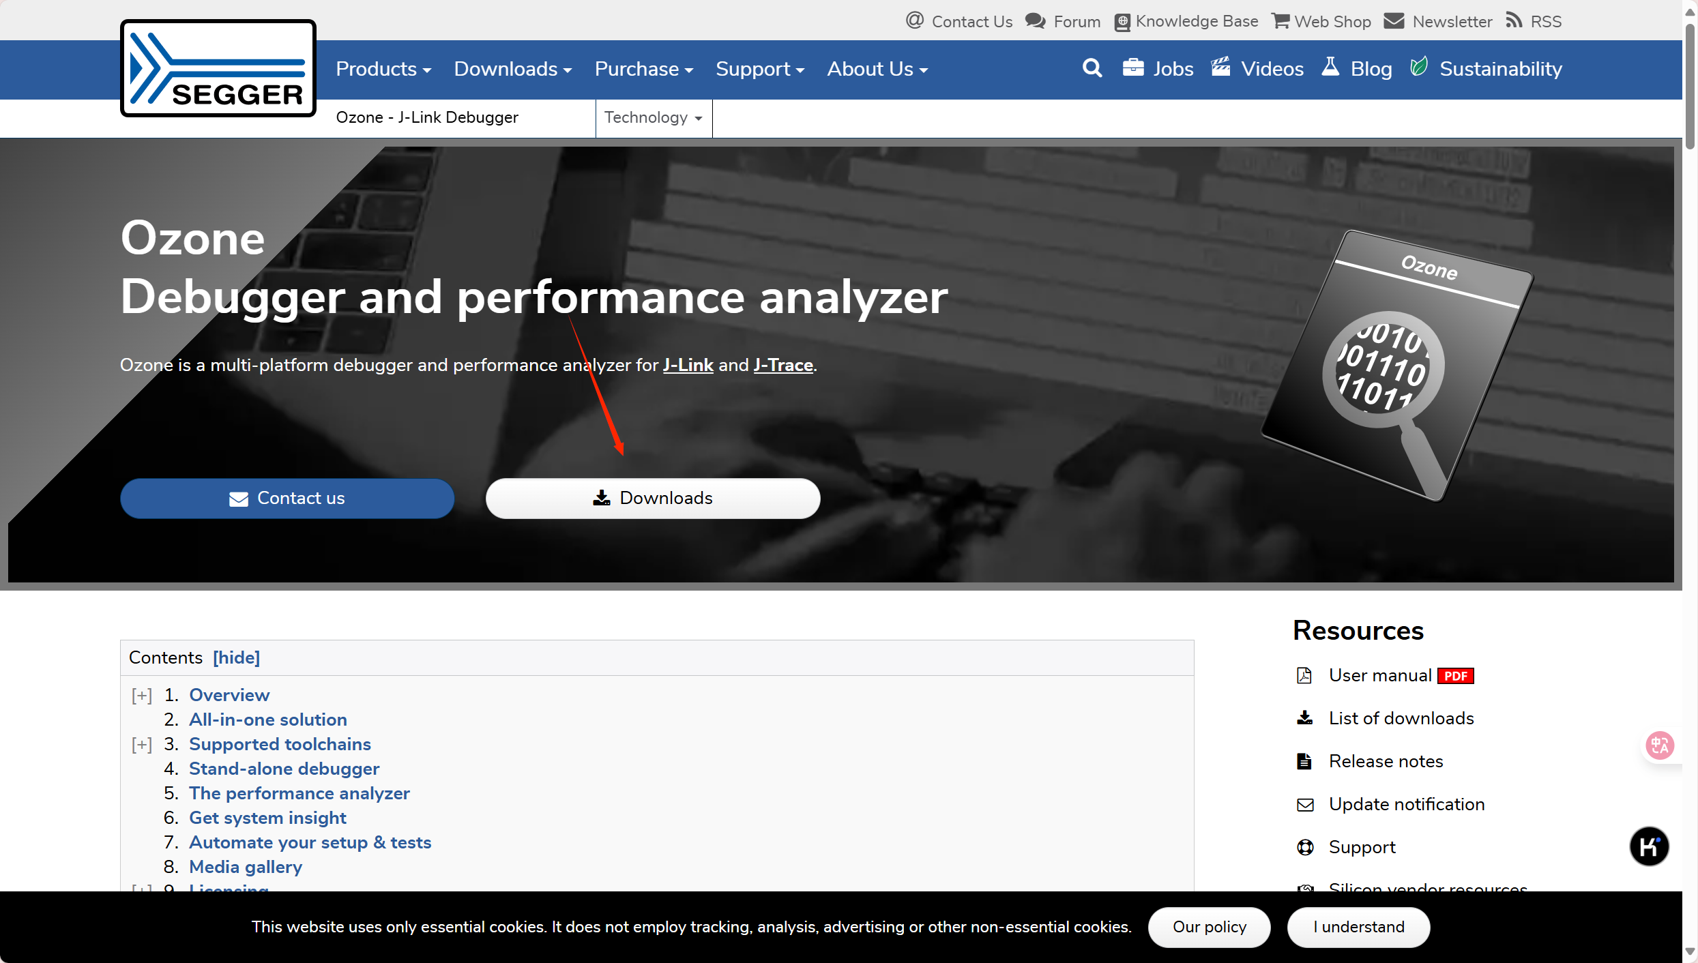Open the SEGGER logo home link
Screen dimensions: 1698x963
[218, 69]
